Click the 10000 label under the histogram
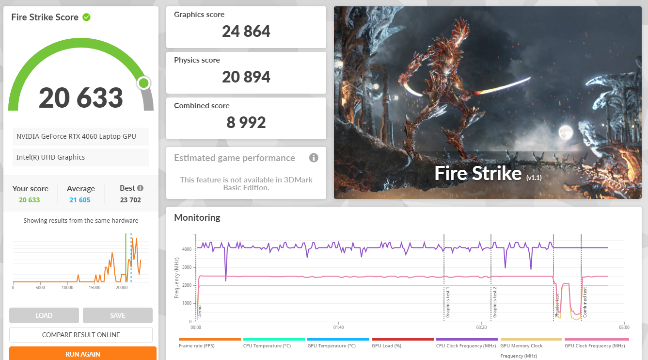Viewport: 648px width, 360px height. click(x=67, y=288)
